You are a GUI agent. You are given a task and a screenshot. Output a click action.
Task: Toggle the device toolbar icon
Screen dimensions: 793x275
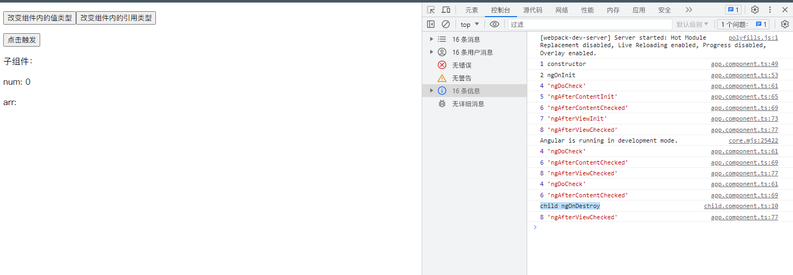point(446,10)
